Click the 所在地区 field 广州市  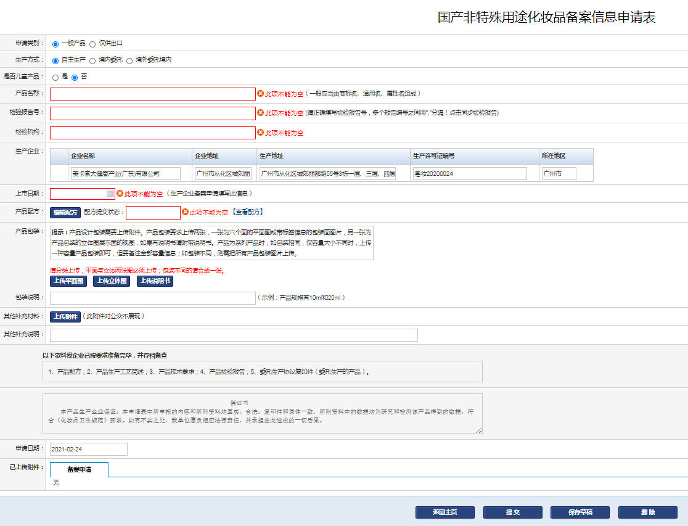559,173
